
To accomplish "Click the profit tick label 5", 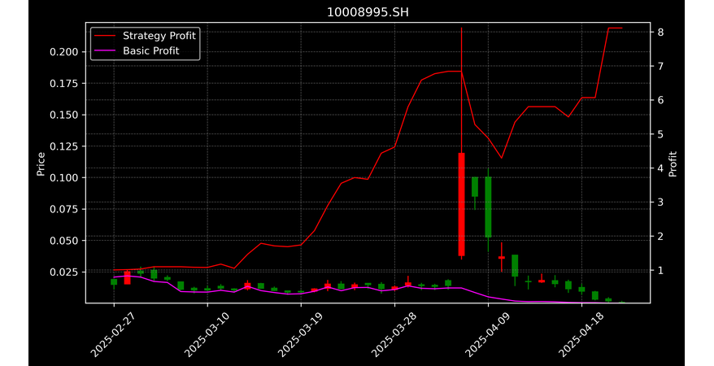I will coord(660,134).
